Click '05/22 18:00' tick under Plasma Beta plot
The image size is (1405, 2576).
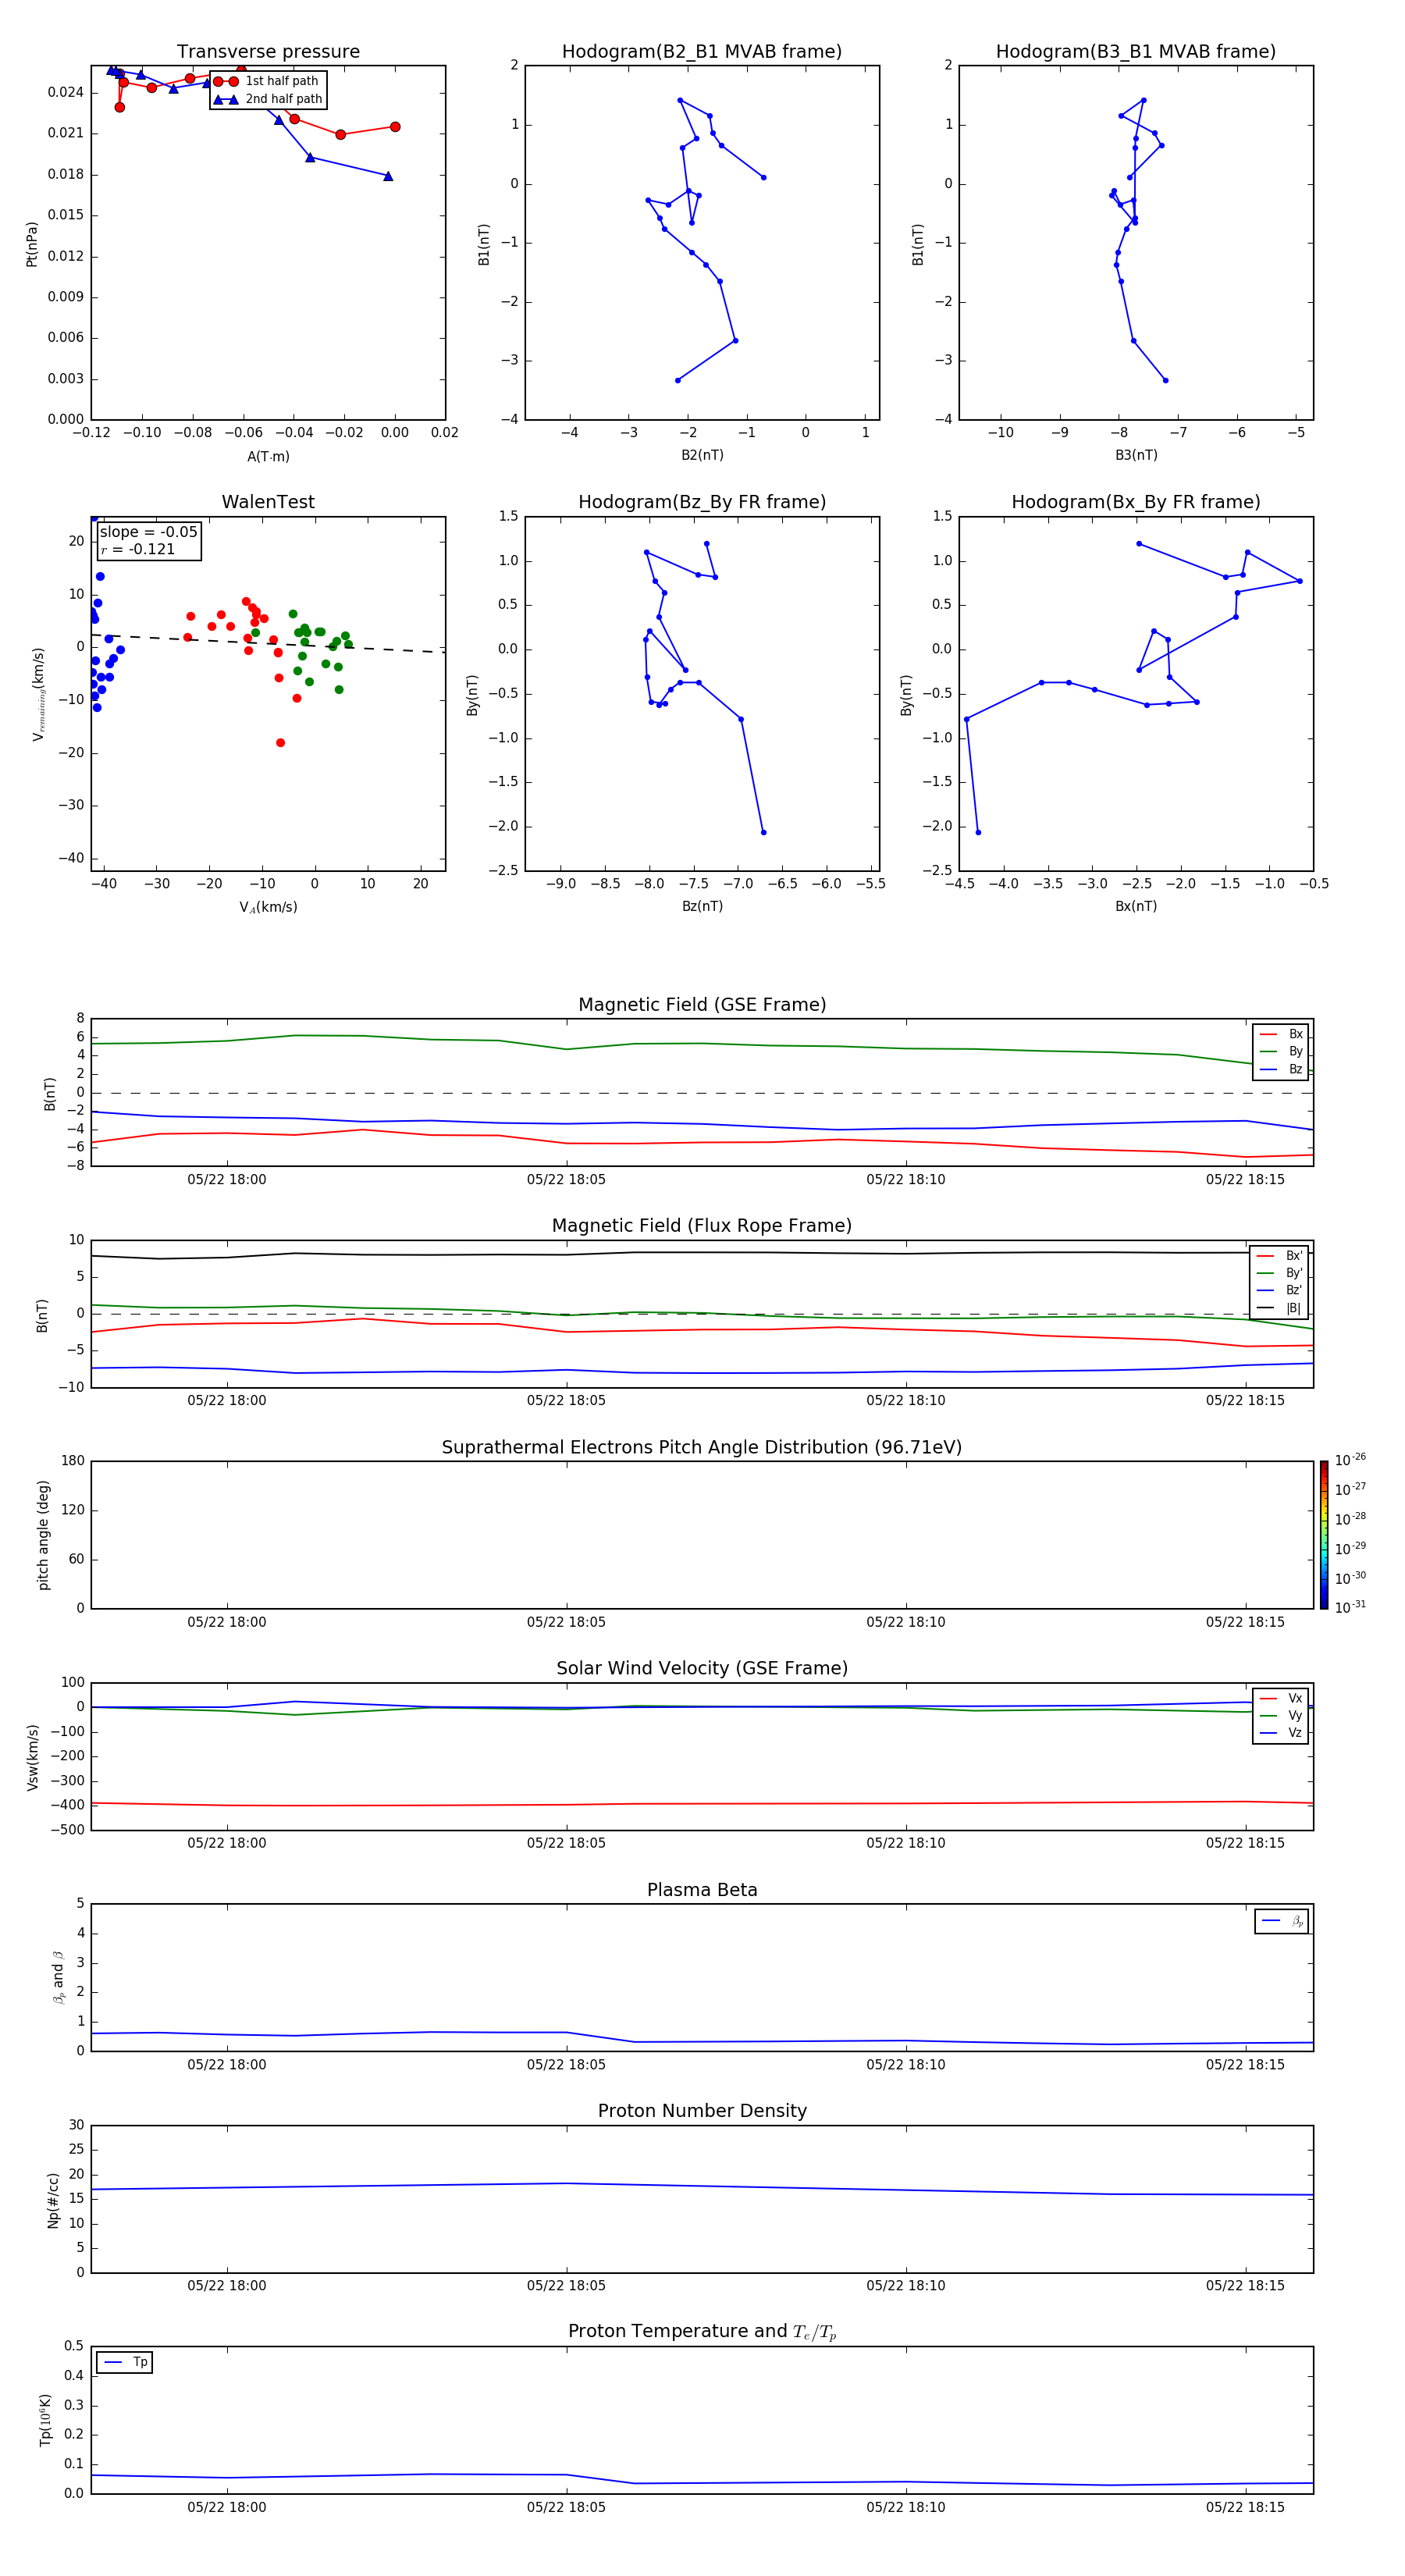pos(227,2064)
